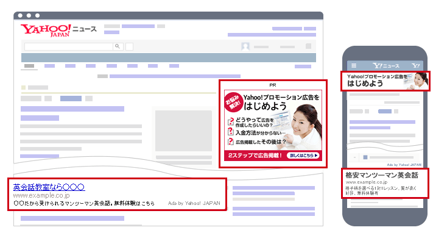The image size is (447, 244).
Task: Click the mobile Y! icon at header right
Action: [x=416, y=66]
